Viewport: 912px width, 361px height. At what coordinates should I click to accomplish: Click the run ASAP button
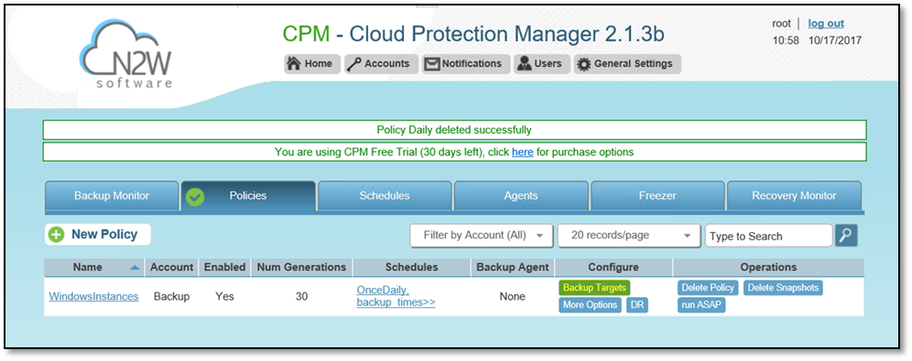pos(701,305)
